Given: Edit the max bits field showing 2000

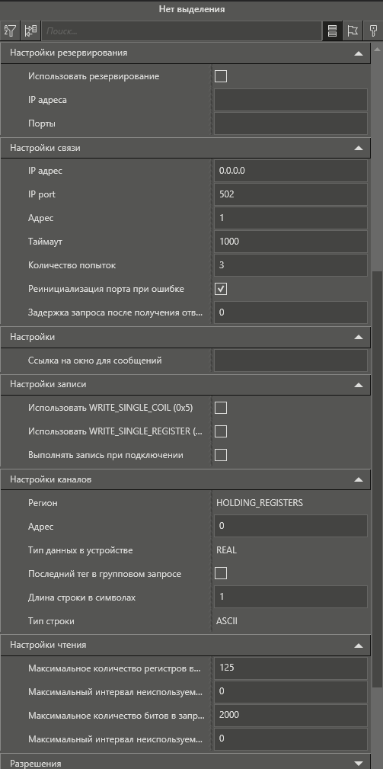Looking at the screenshot, I should point(291,715).
